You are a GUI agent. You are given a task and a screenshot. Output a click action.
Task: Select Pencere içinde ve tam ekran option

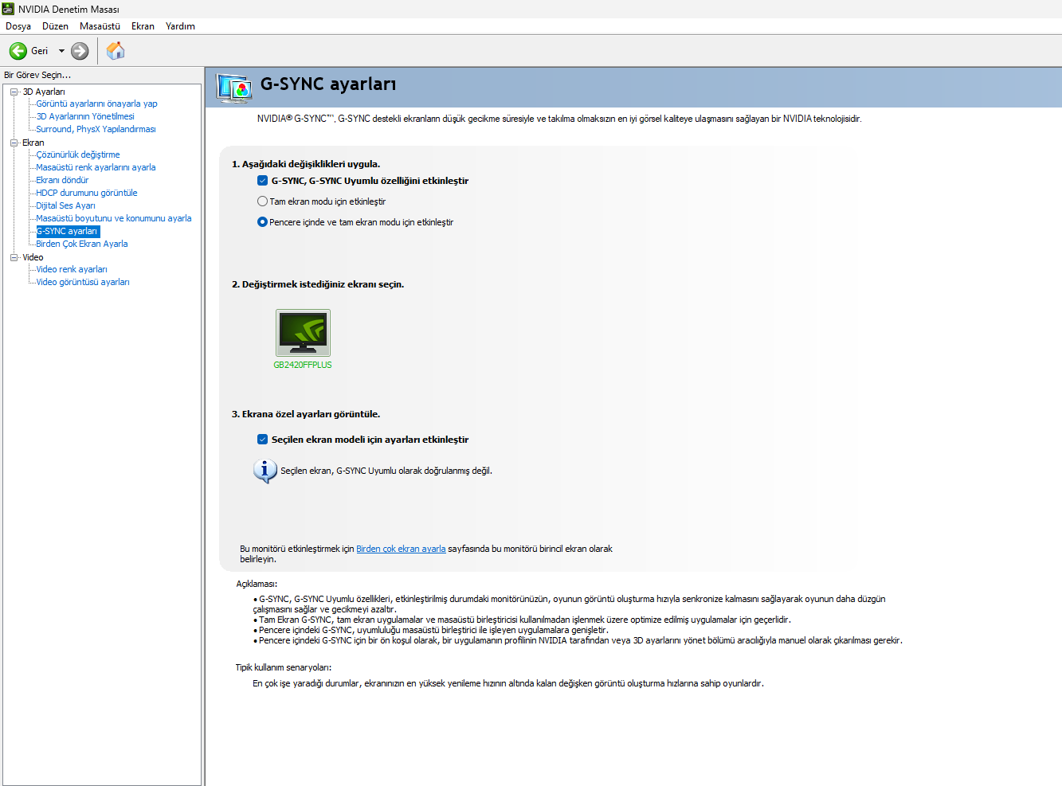coord(262,222)
